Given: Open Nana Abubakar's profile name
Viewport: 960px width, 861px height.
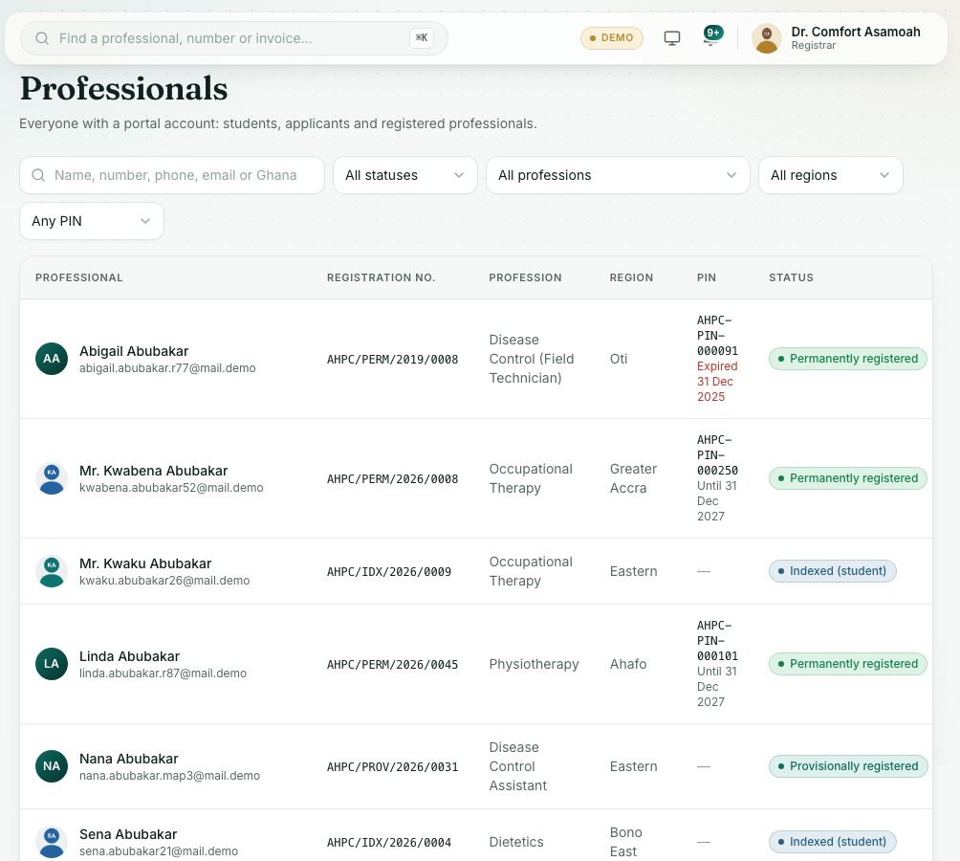Looking at the screenshot, I should click(128, 758).
